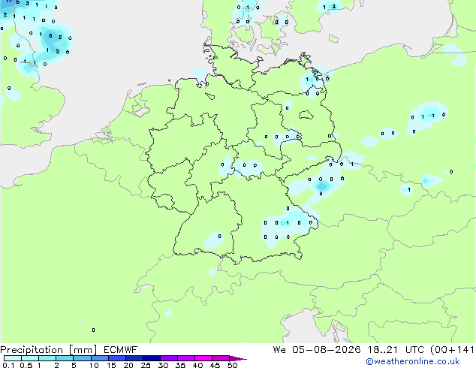The width and height of the screenshot is (476, 368).
Task: Click the "0.1" legend scale value
Action: (8, 365)
